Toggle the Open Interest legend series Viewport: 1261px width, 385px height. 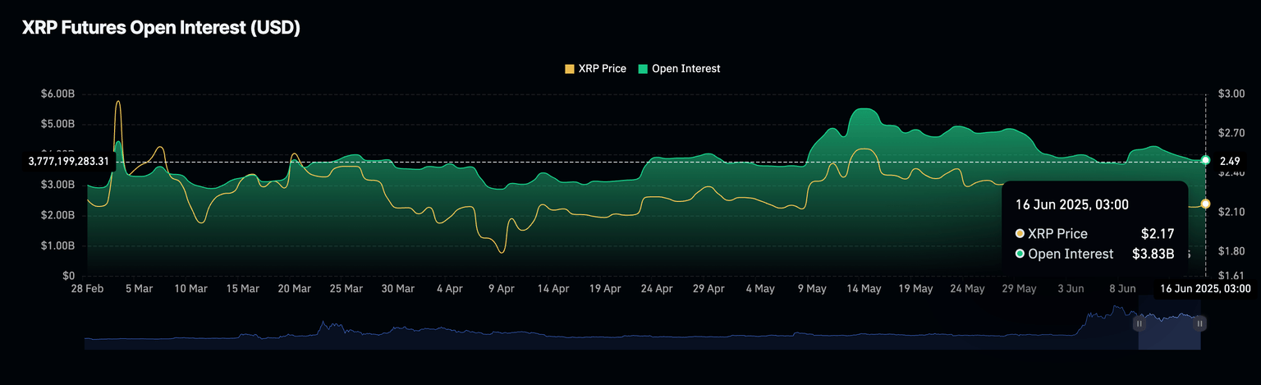[686, 69]
